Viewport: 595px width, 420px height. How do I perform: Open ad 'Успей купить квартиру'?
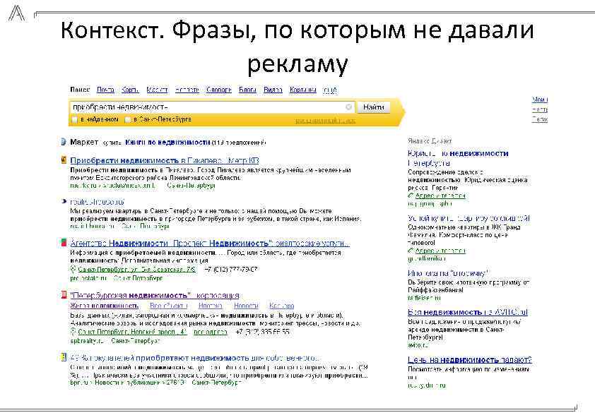[469, 219]
